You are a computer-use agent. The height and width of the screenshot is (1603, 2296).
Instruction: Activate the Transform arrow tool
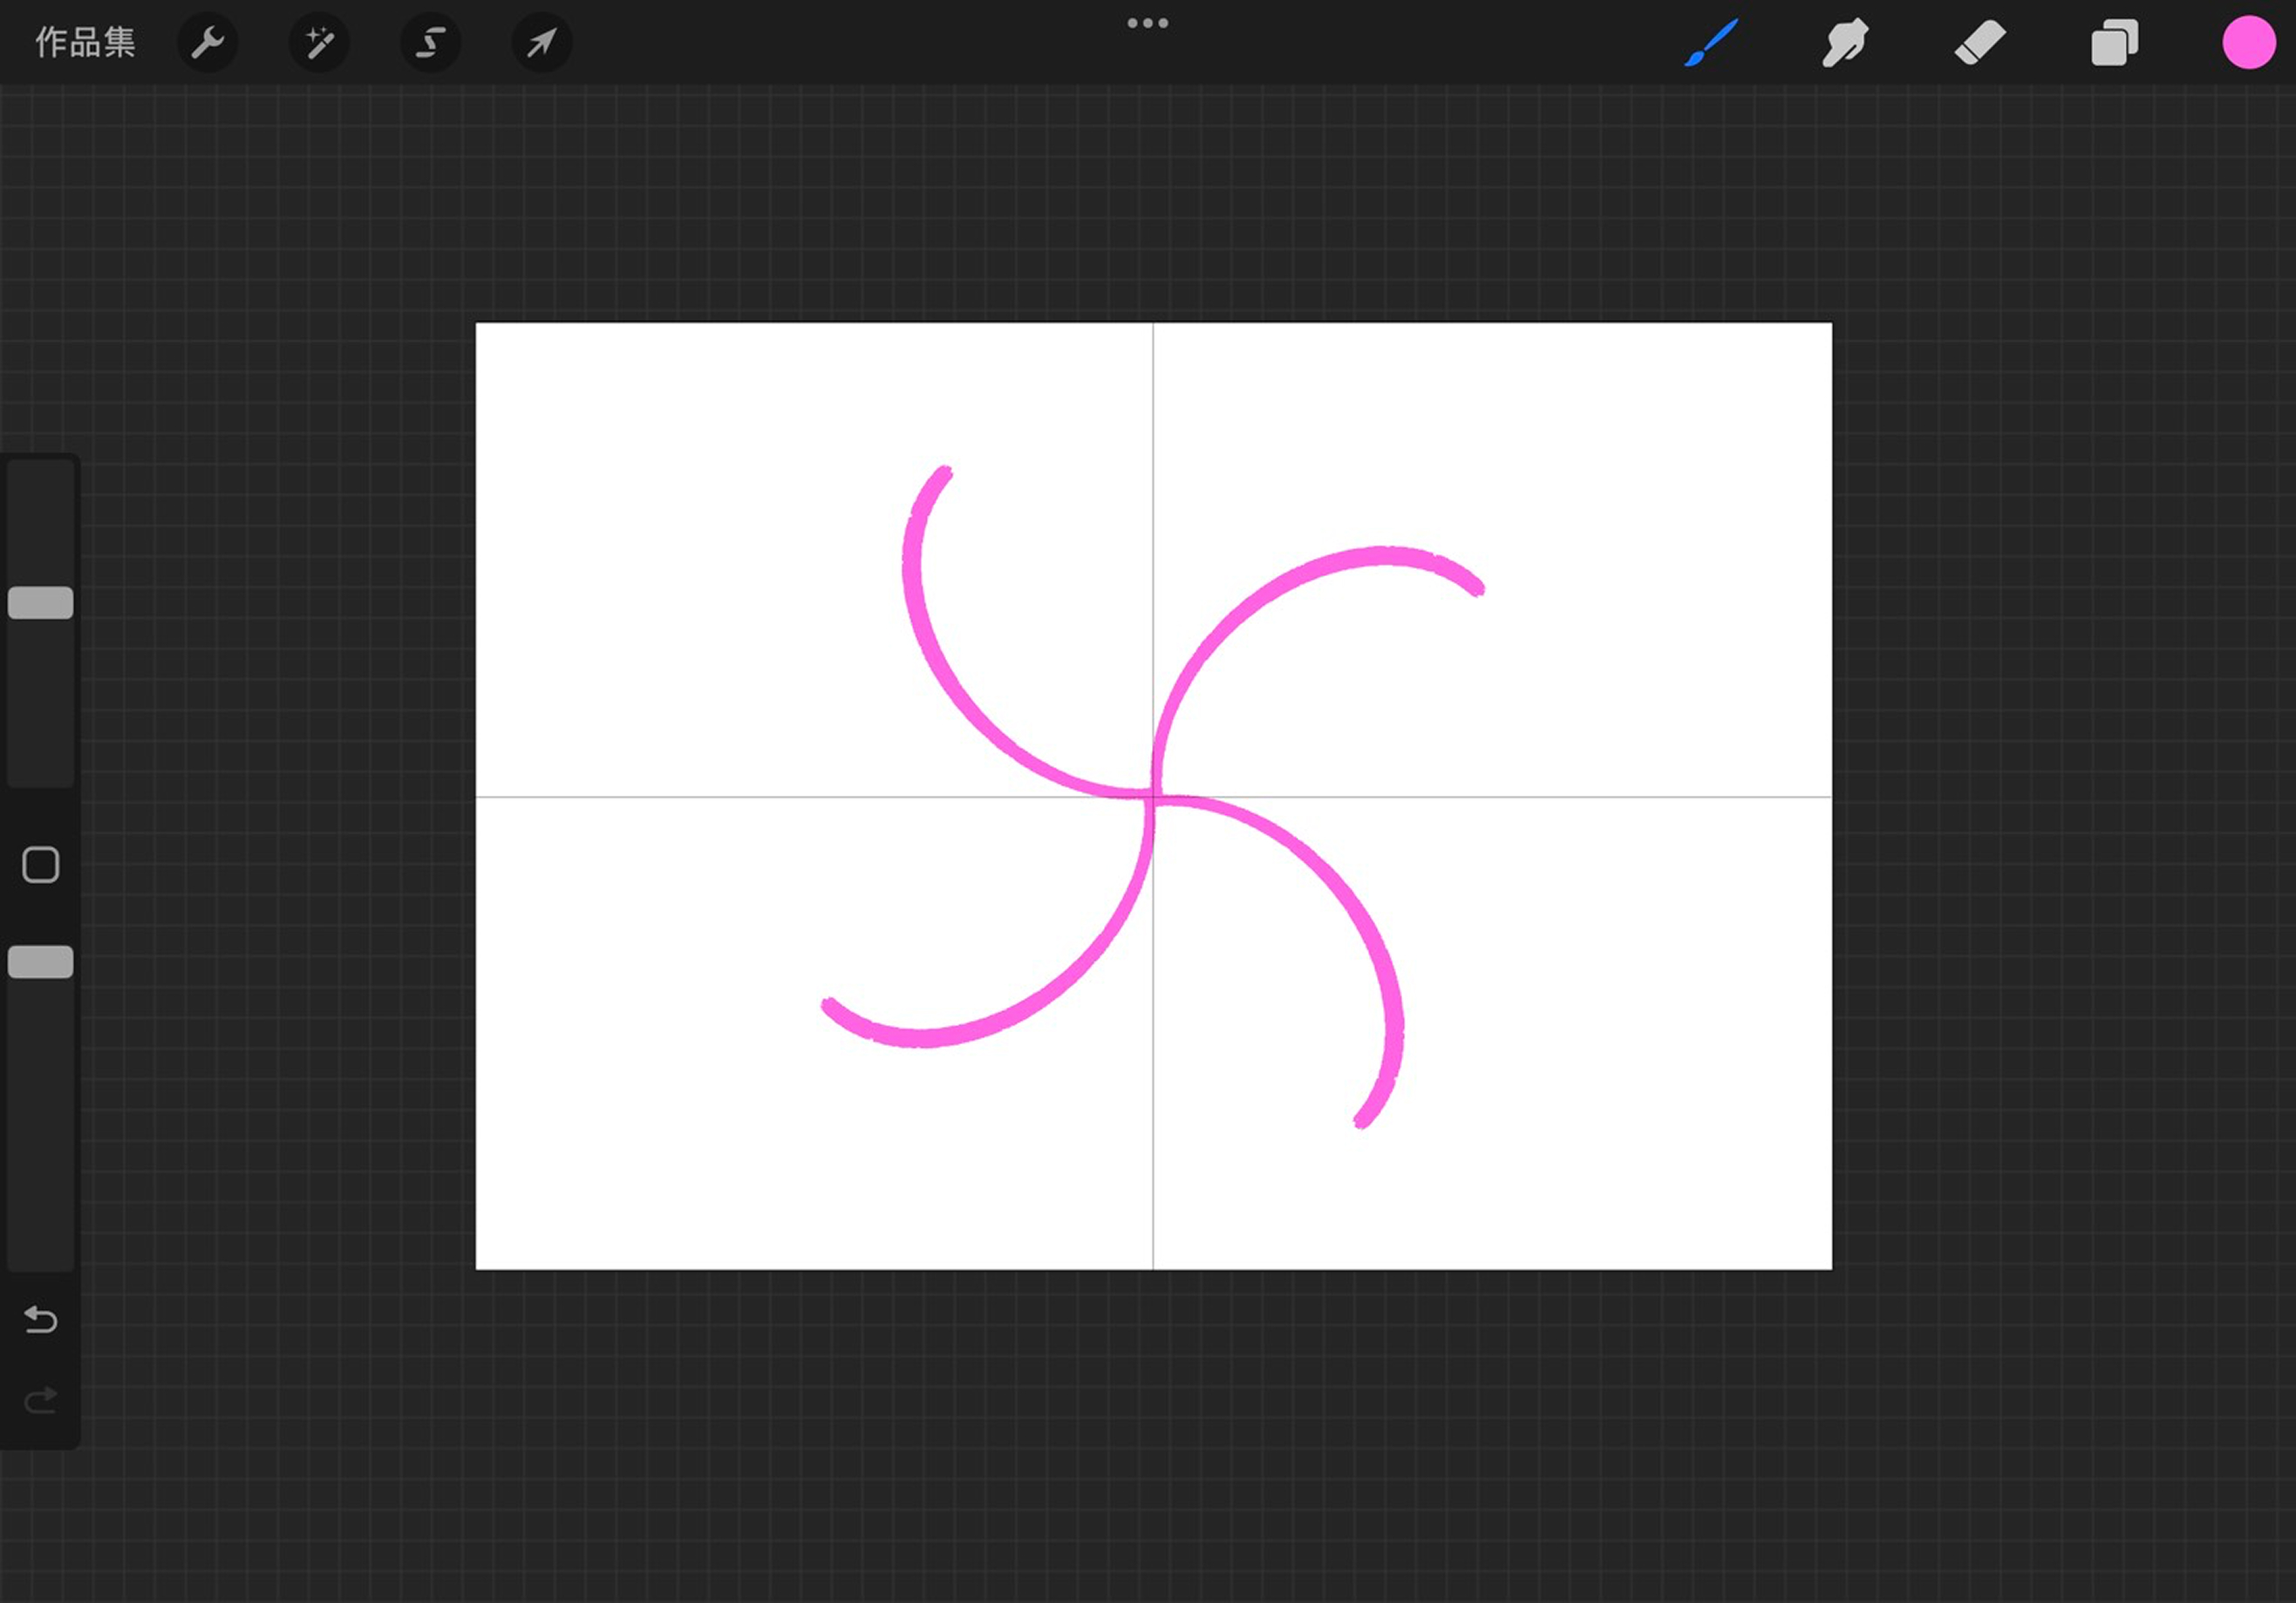(542, 43)
